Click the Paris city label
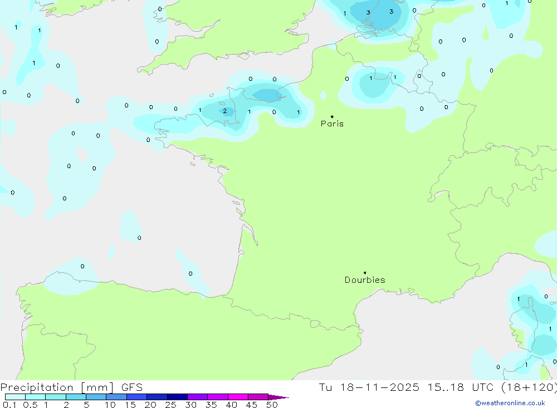This screenshot has height=408, width=557. 332,124
